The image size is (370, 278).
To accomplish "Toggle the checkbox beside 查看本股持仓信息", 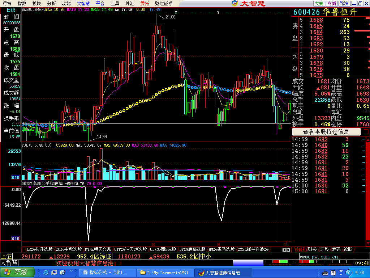I will [366, 132].
